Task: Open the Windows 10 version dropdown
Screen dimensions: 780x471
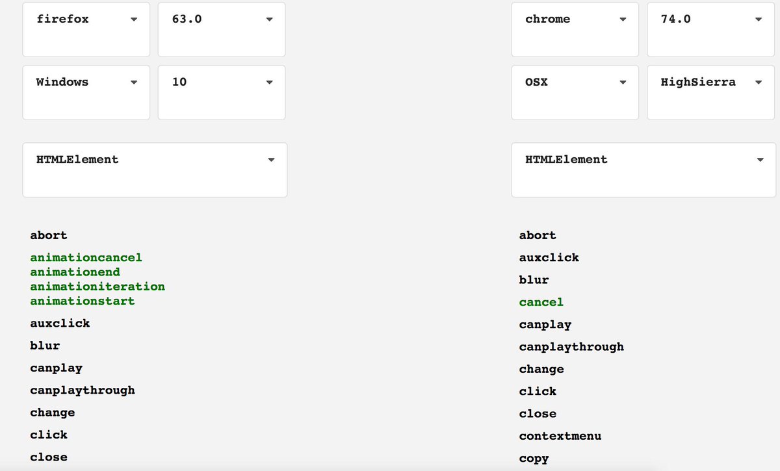Action: tap(222, 92)
